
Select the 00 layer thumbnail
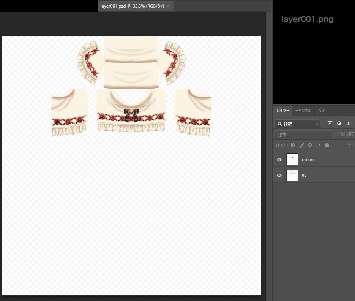[292, 175]
